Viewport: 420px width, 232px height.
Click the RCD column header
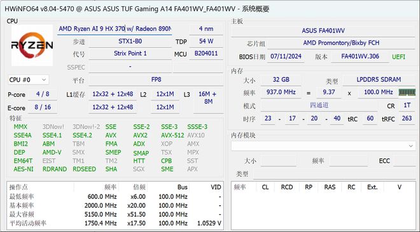[x=286, y=188]
